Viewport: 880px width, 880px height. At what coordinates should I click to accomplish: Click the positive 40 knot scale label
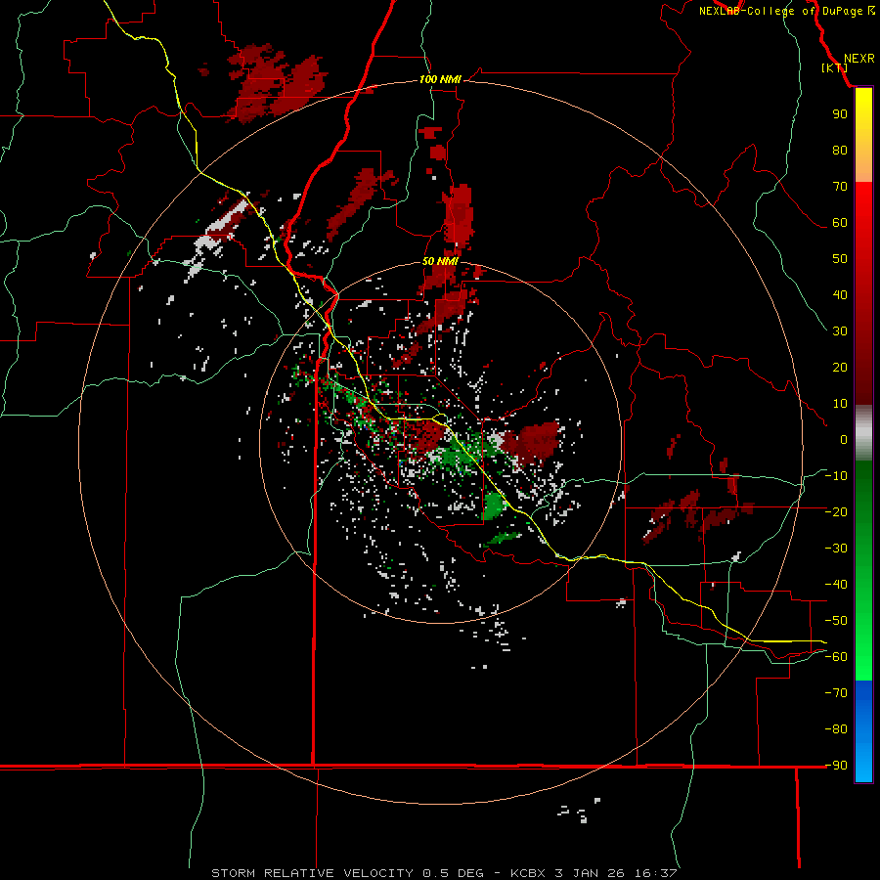coord(840,294)
